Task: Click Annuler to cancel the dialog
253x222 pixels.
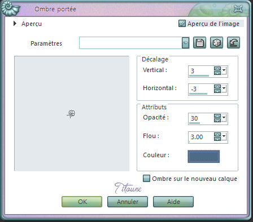Action: [x=128, y=202]
